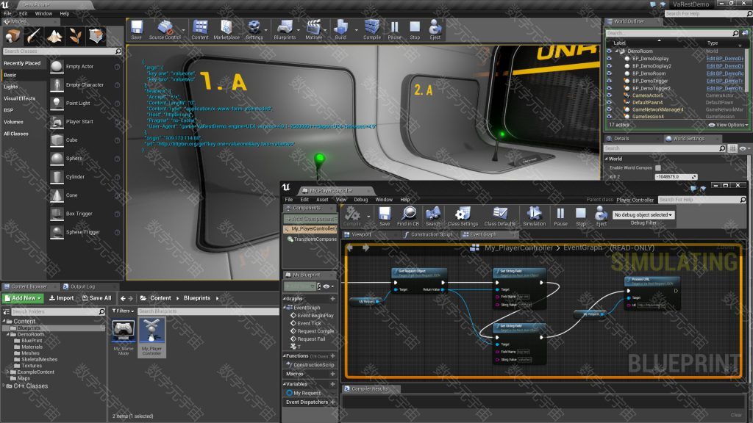Click Find in CB in Blueprint editor
Screen dimensions: 753x423
point(408,217)
